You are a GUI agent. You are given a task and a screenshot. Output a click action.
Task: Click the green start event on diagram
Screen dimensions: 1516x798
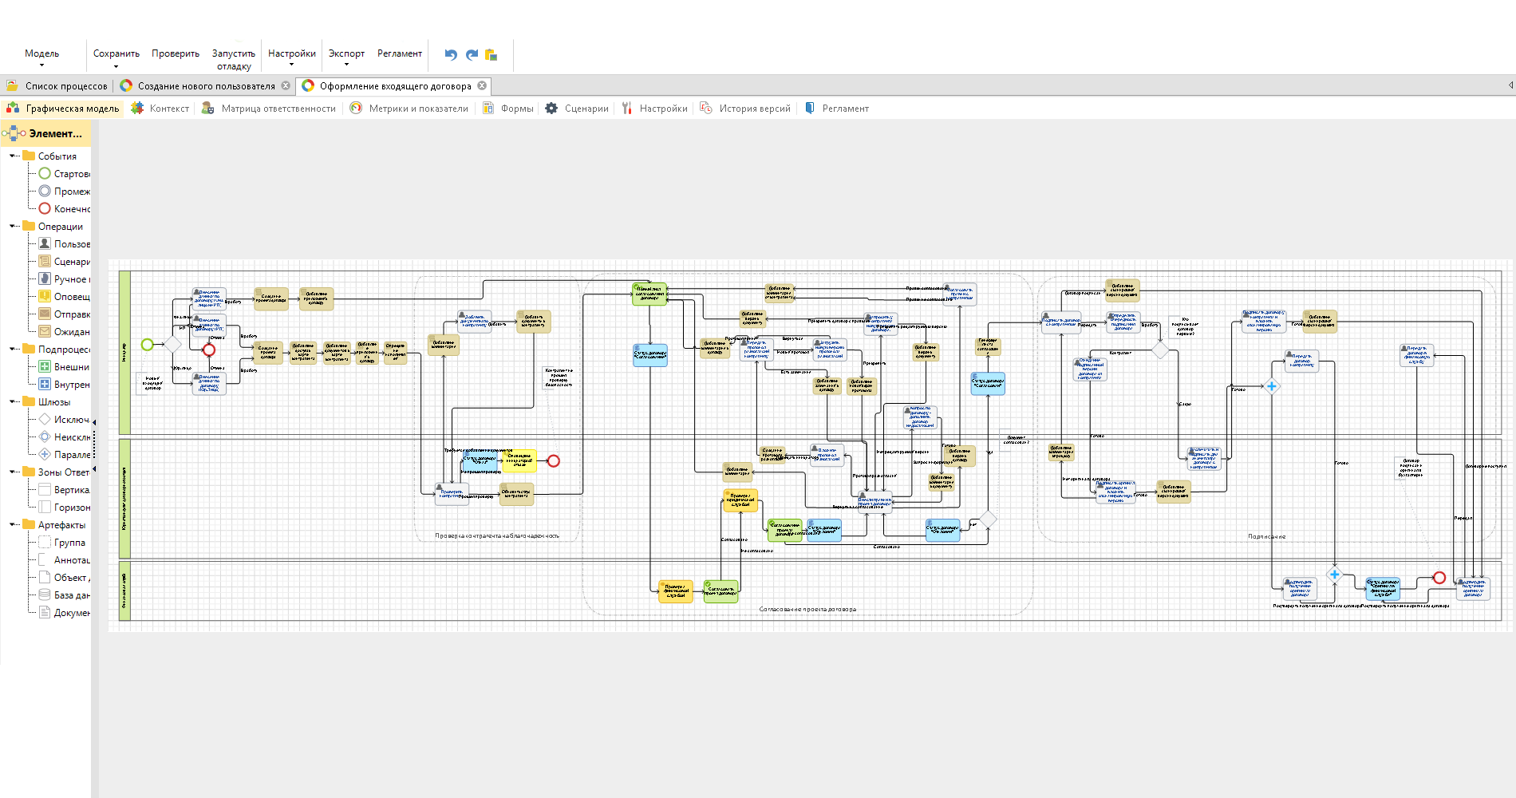[148, 345]
